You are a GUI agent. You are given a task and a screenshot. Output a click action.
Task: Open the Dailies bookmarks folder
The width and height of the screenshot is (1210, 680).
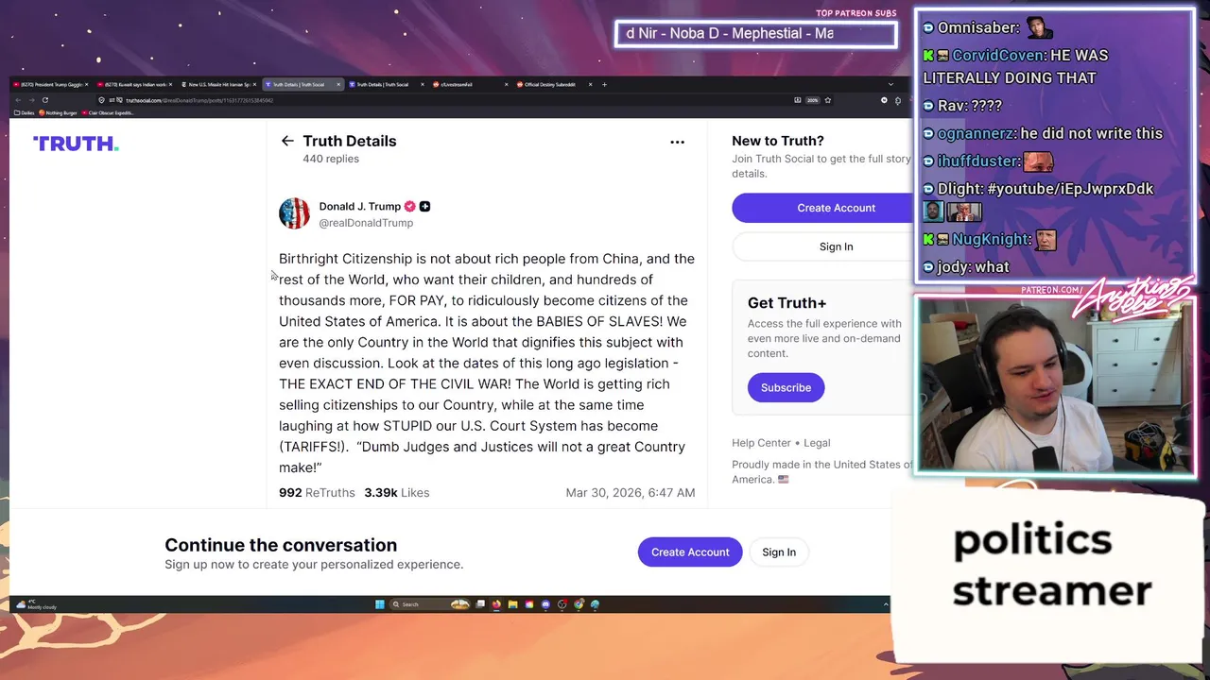click(x=25, y=112)
